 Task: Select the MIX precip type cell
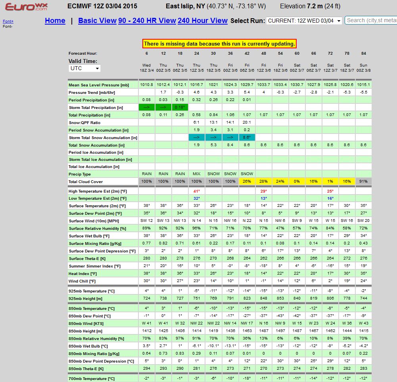196,174
